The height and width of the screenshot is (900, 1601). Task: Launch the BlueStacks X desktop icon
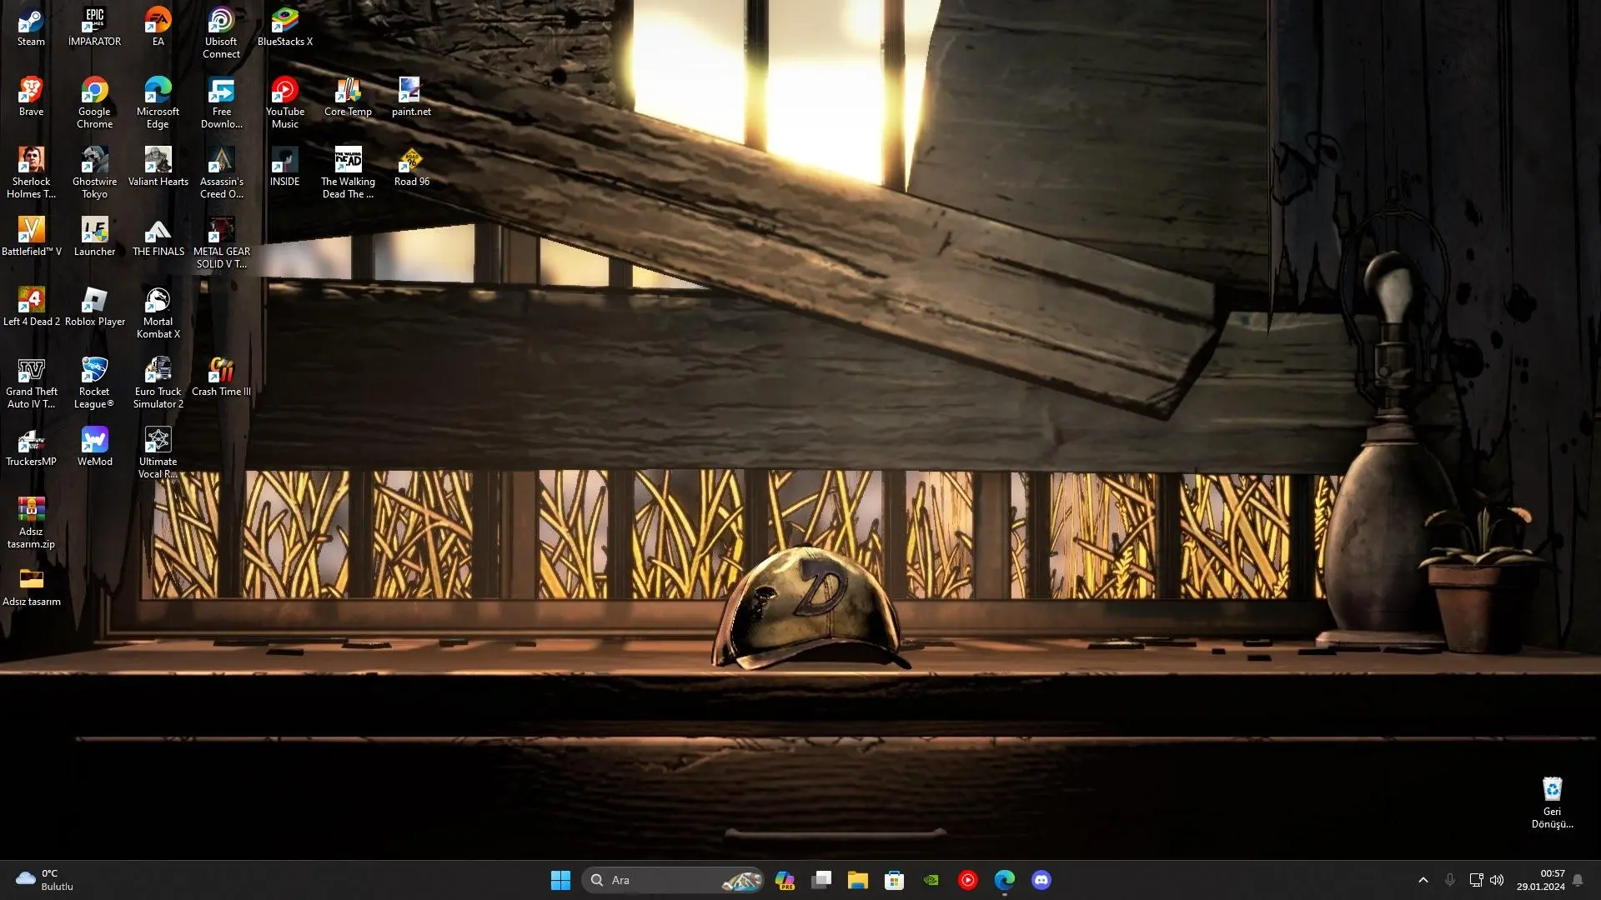[284, 27]
